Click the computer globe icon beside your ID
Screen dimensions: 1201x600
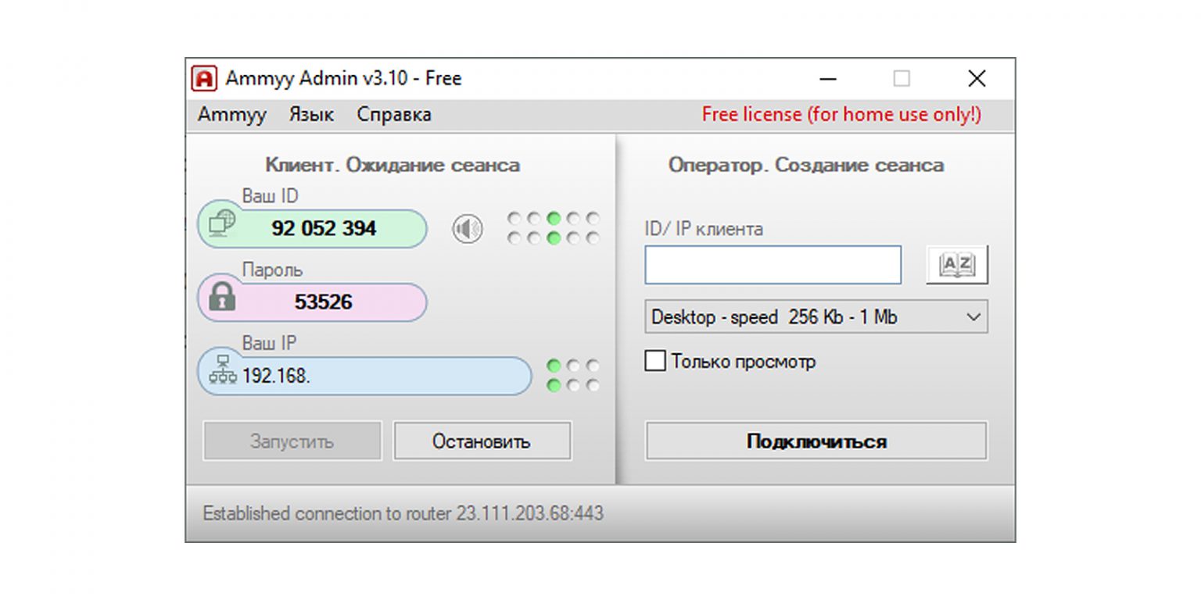(223, 224)
